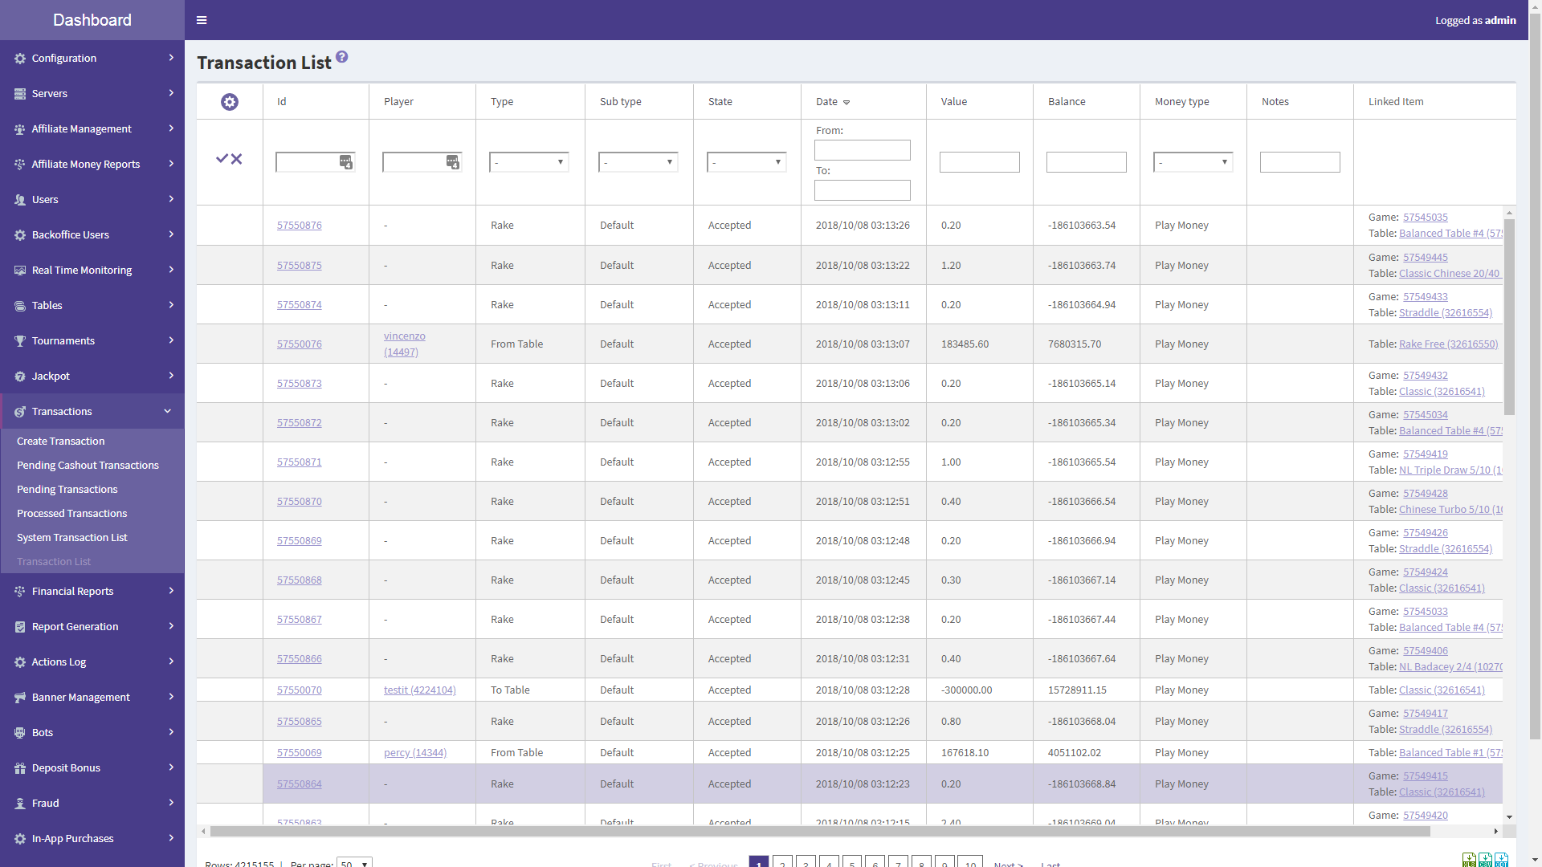This screenshot has height=867, width=1542.
Task: Click the Jackpot icon in sidebar
Action: (20, 377)
